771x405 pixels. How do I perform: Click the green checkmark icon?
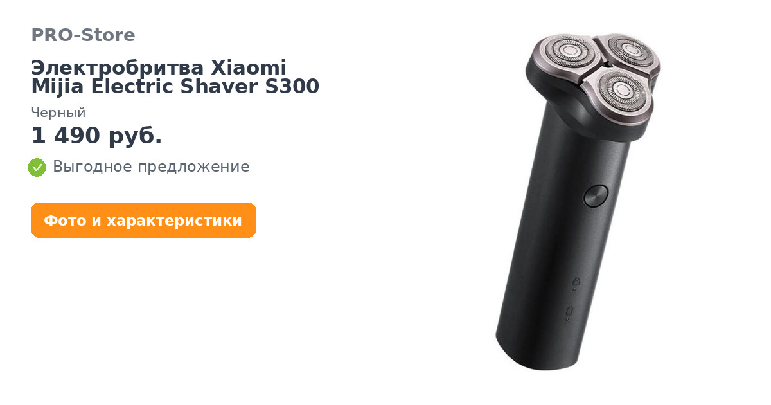point(37,167)
